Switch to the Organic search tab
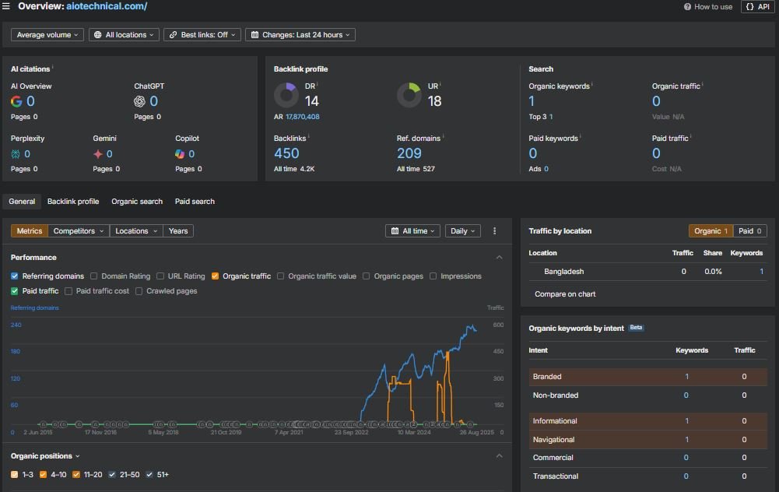The width and height of the screenshot is (779, 492). [137, 202]
